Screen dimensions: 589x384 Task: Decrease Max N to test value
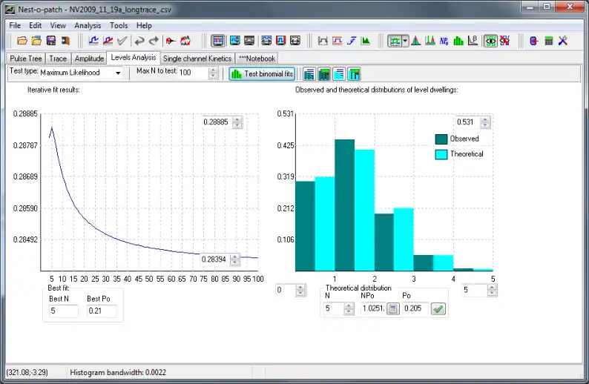[x=213, y=76]
